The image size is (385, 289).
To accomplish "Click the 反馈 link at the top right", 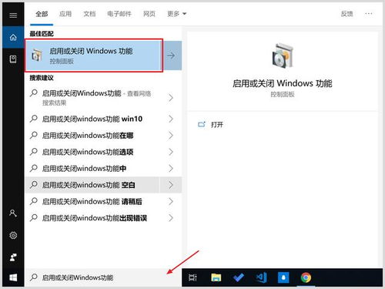I will pos(347,14).
